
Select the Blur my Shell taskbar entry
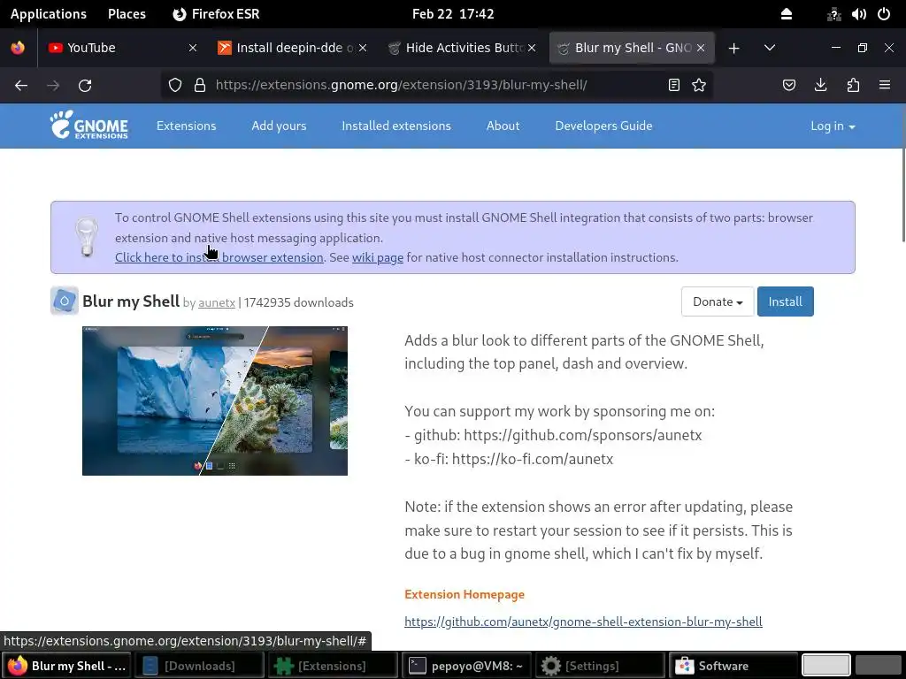tap(66, 666)
